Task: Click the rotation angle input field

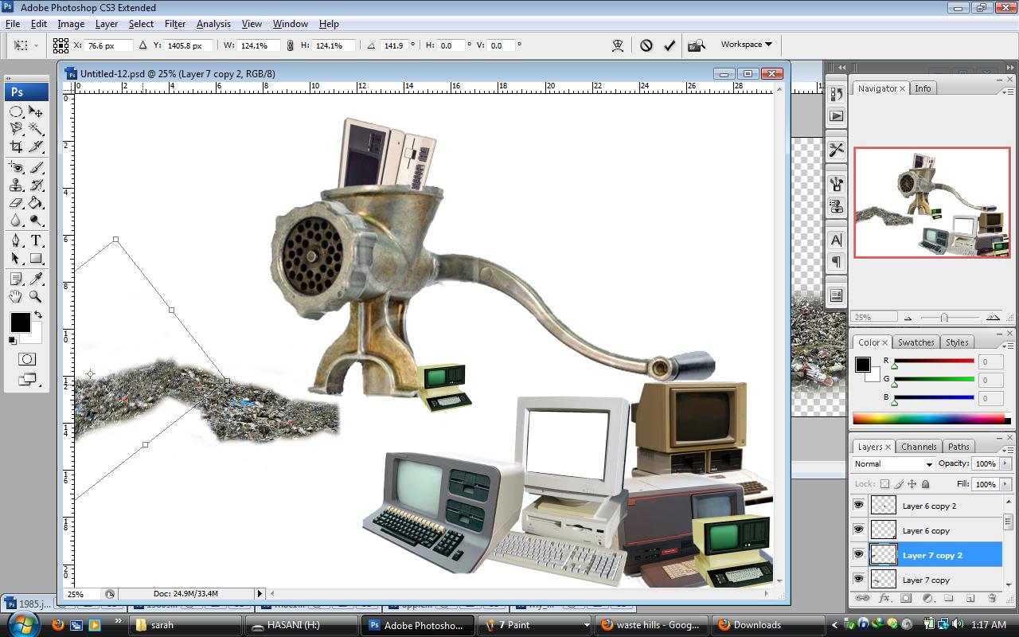Action: [394, 45]
